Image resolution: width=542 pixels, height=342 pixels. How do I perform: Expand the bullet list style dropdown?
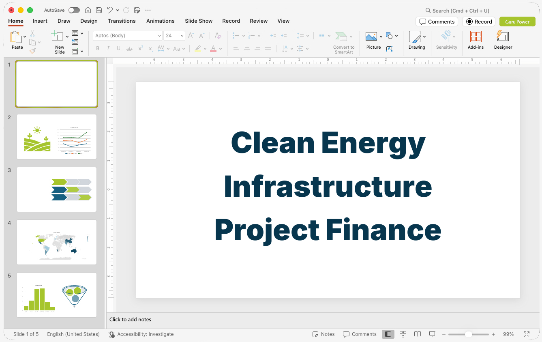coord(243,36)
